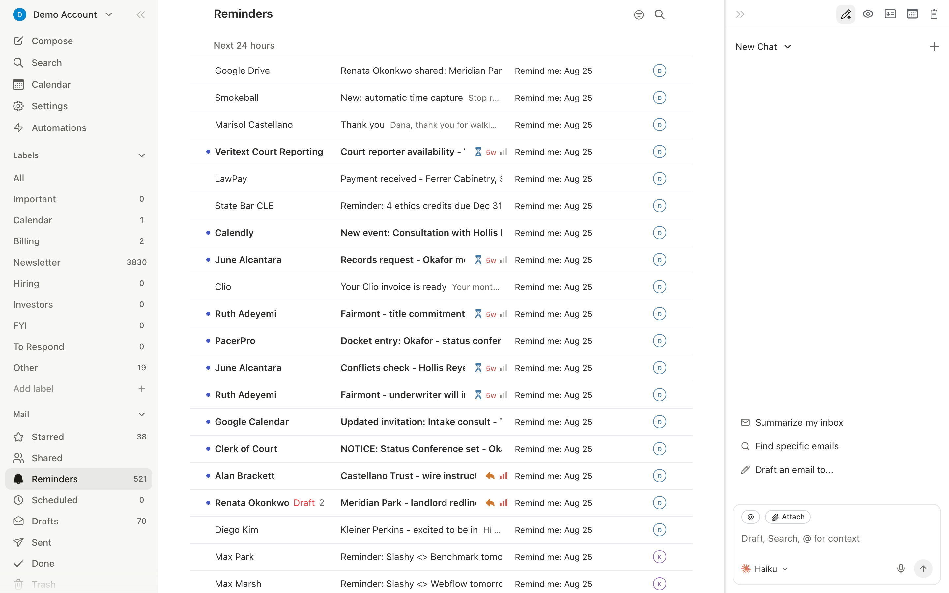Open Clerk of Court status conference notice
This screenshot has height=593, width=949.
[x=441, y=449]
